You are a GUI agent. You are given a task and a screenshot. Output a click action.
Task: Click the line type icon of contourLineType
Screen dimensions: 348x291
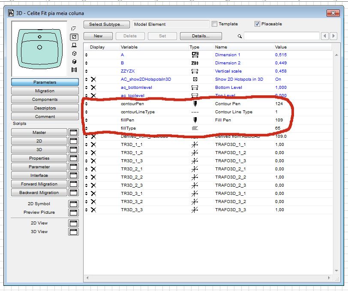(x=195, y=112)
